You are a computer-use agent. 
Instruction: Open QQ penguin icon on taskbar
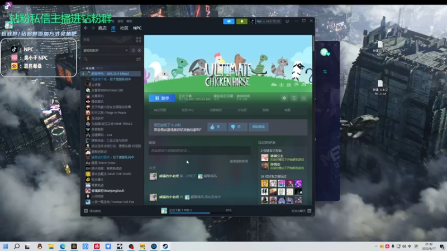pyautogui.click(x=40, y=246)
